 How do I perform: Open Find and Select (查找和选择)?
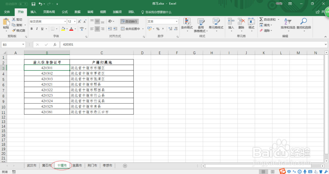304,24
